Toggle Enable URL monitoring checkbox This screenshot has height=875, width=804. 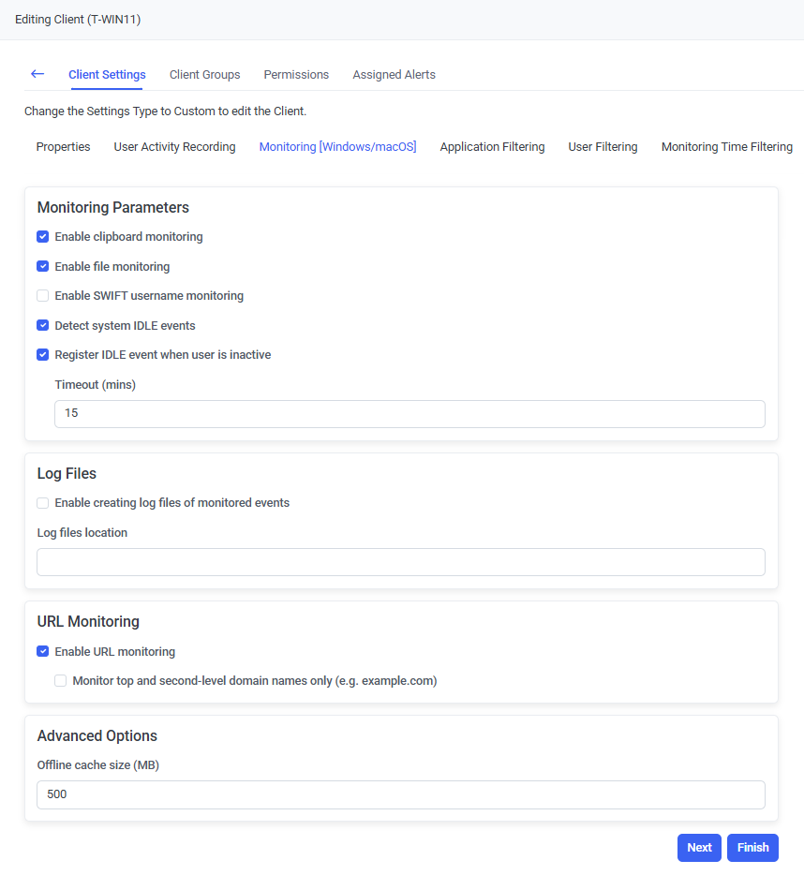[x=43, y=652]
